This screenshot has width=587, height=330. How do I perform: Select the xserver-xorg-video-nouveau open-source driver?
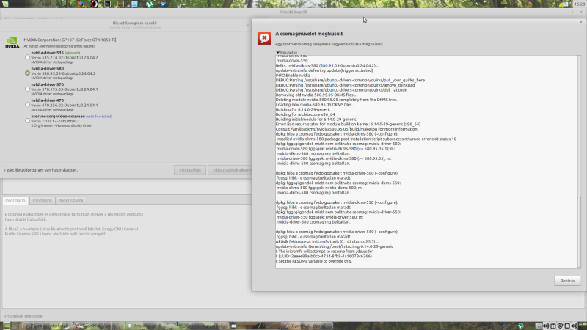(x=27, y=120)
